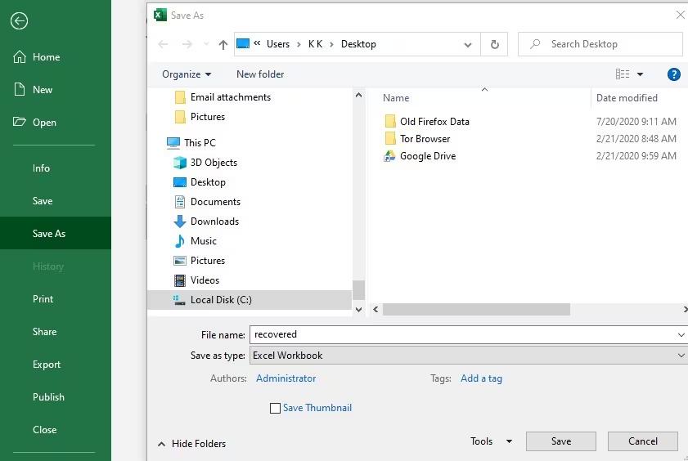Click the Refresh button beside address bar
The image size is (688, 461).
tap(494, 44)
